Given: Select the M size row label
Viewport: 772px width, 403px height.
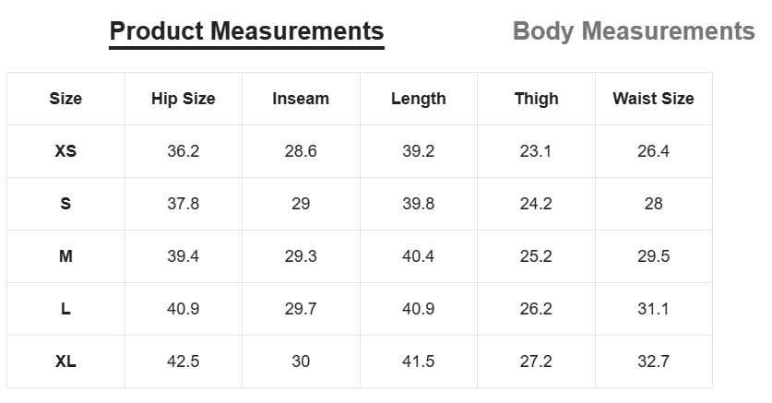Looking at the screenshot, I should click(65, 256).
